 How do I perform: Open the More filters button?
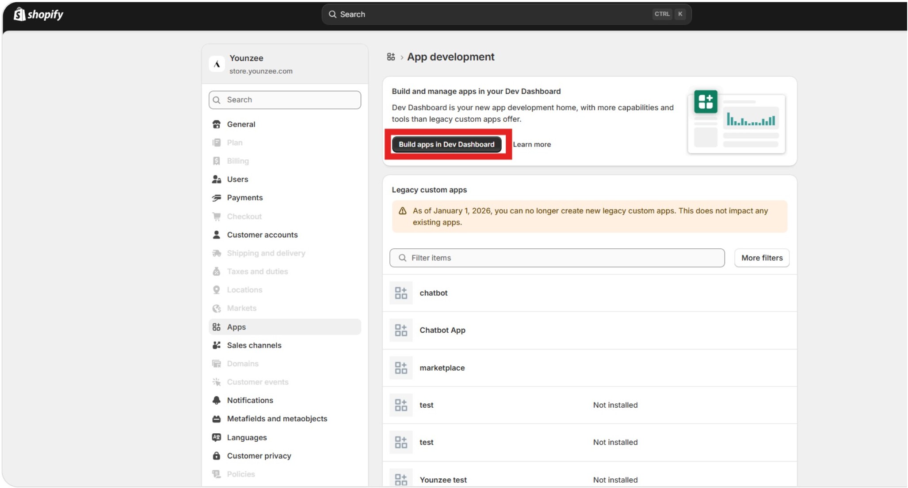pos(762,258)
